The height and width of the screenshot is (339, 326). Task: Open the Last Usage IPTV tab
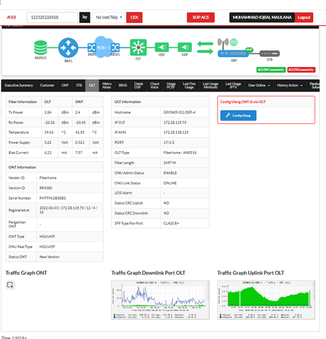pos(233,85)
